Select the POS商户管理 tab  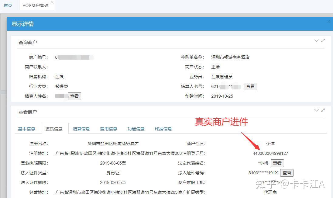(36, 5)
